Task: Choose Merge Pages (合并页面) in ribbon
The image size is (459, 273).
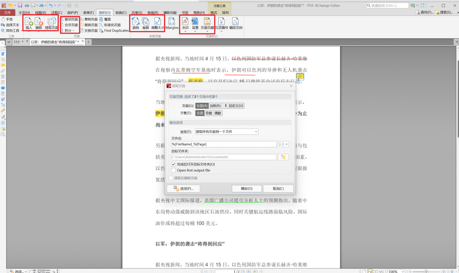Action: coord(70,25)
